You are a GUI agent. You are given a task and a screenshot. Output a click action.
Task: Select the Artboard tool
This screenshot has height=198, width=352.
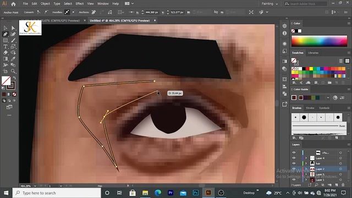[x=5, y=71]
